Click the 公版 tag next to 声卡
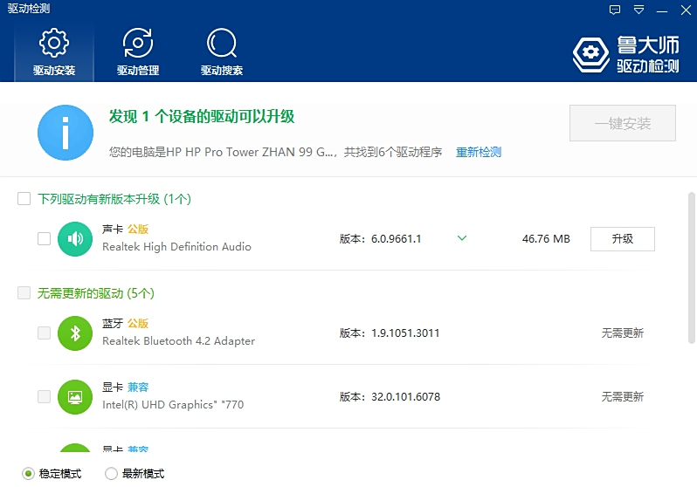Image resolution: width=697 pixels, height=487 pixels. pos(138,229)
